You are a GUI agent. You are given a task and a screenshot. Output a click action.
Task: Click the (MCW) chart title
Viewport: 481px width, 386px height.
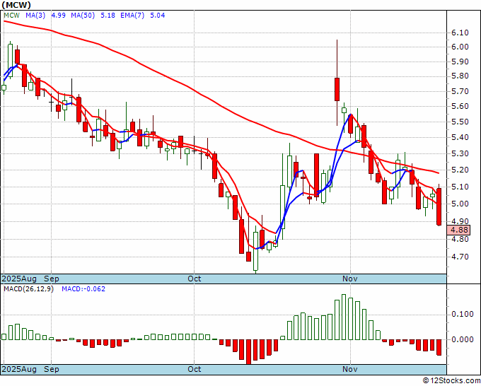tap(16, 5)
